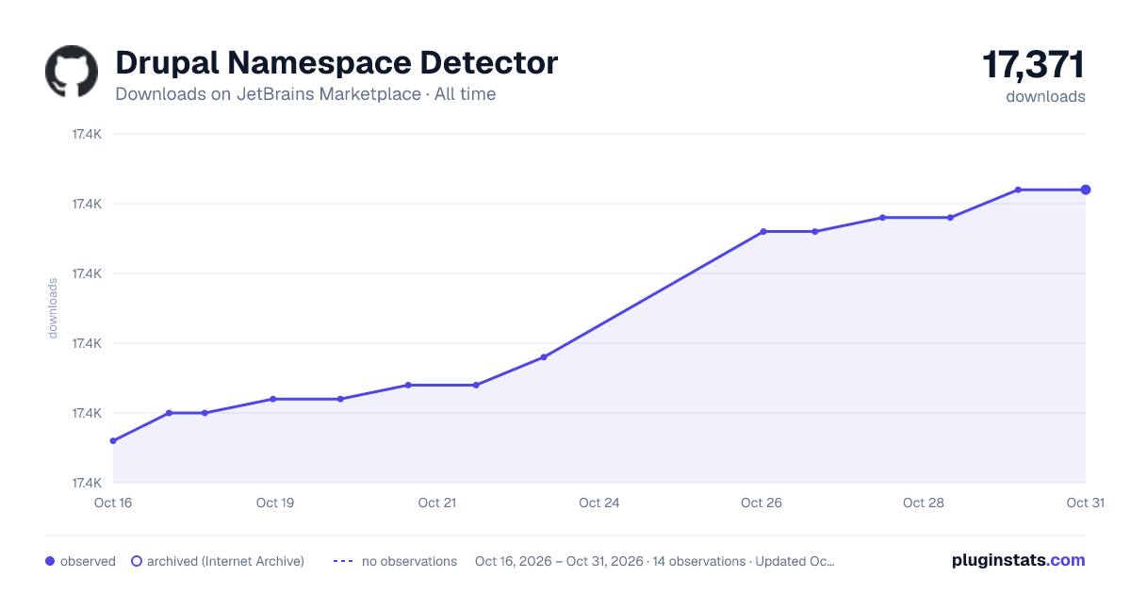Click the GitHub octocat logo icon

[72, 71]
